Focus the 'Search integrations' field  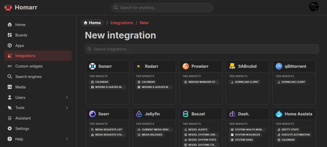click(x=202, y=49)
